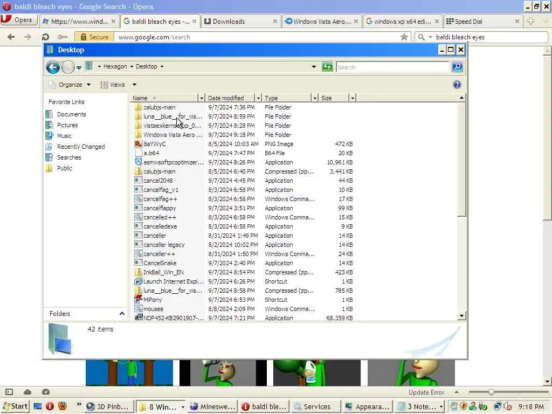Switch to the Services taskbar button
Screen dimensions: 552x414
316,406
